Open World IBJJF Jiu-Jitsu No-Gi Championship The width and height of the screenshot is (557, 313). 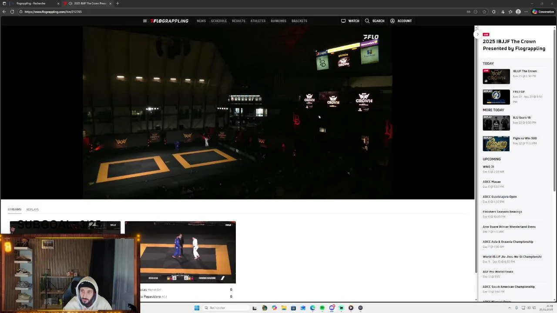tap(512, 256)
